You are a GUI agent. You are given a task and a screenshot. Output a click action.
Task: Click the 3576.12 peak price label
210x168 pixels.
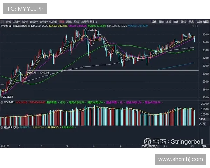click(x=92, y=30)
